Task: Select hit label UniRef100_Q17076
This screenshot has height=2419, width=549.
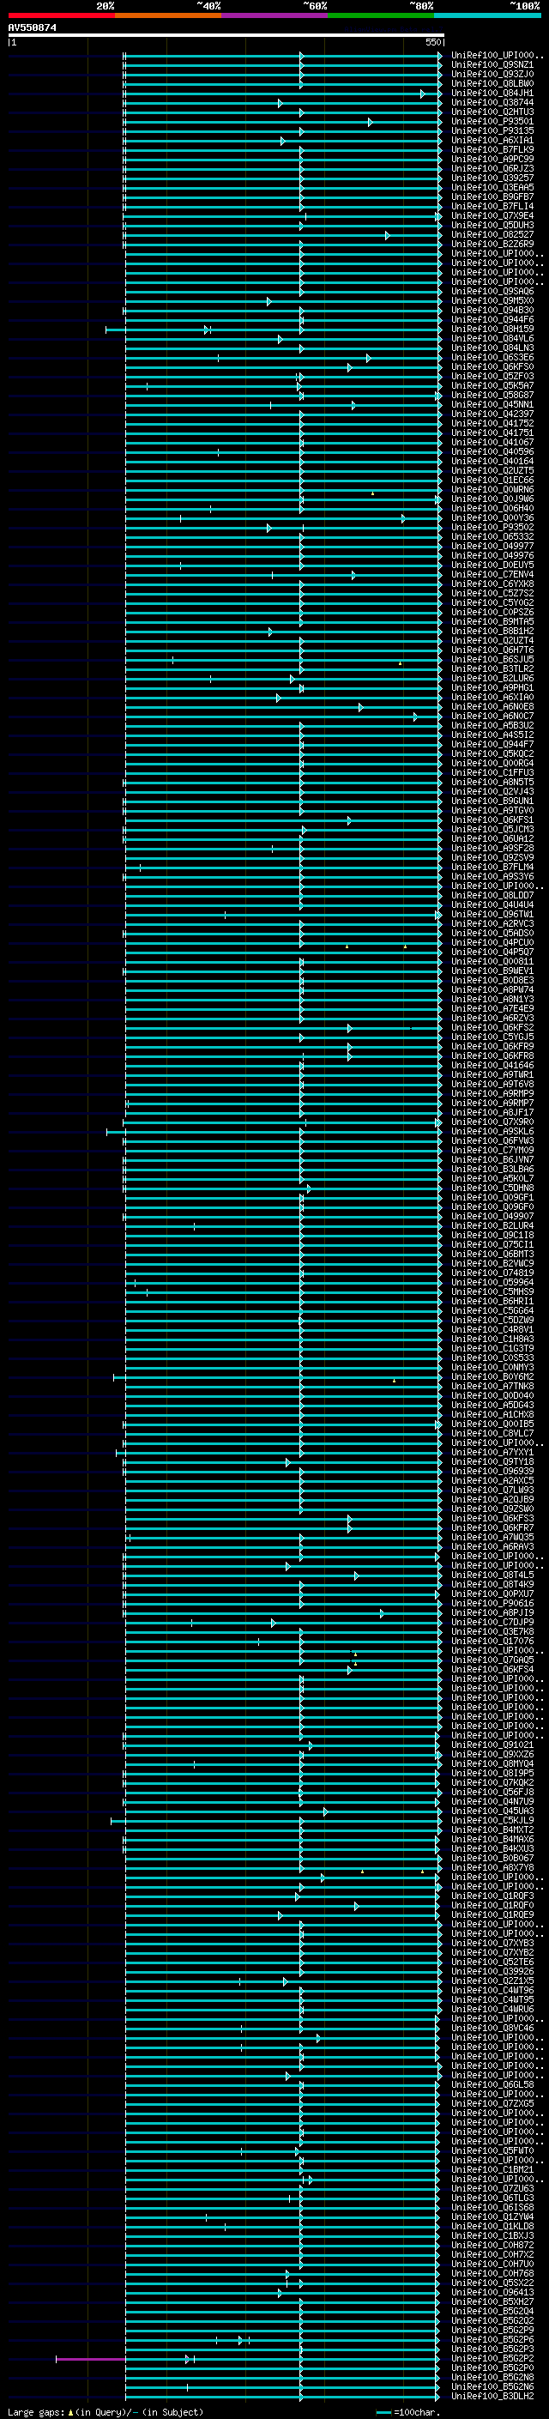Action: (492, 1641)
